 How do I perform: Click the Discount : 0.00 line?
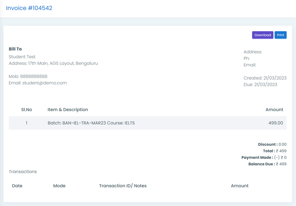(x=272, y=144)
